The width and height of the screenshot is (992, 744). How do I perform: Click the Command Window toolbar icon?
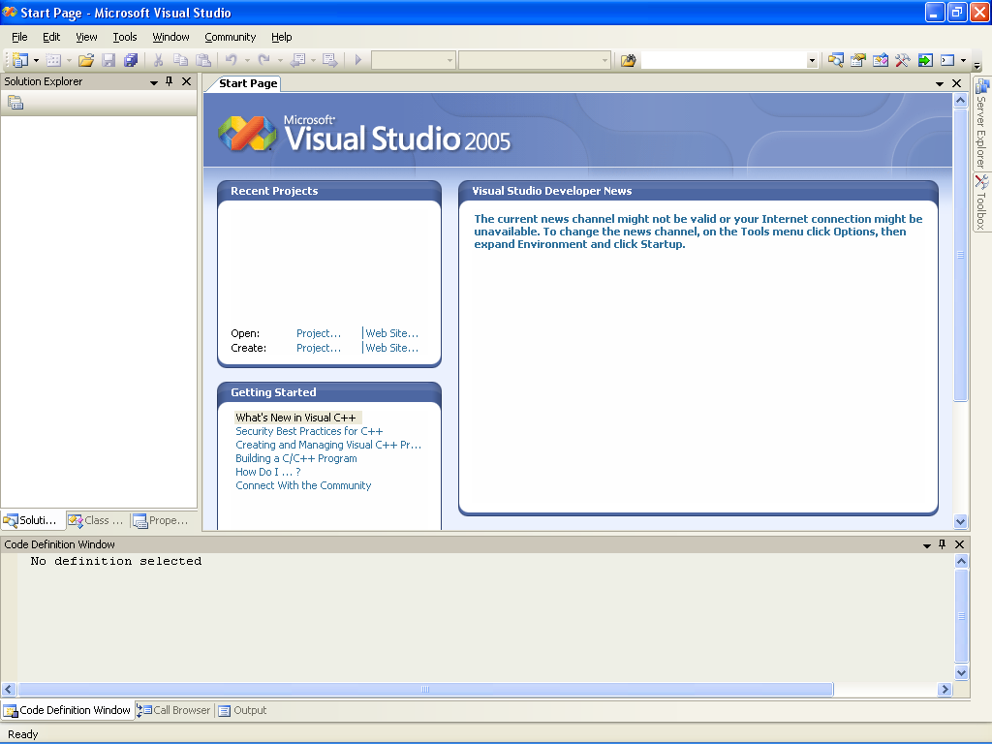[947, 60]
